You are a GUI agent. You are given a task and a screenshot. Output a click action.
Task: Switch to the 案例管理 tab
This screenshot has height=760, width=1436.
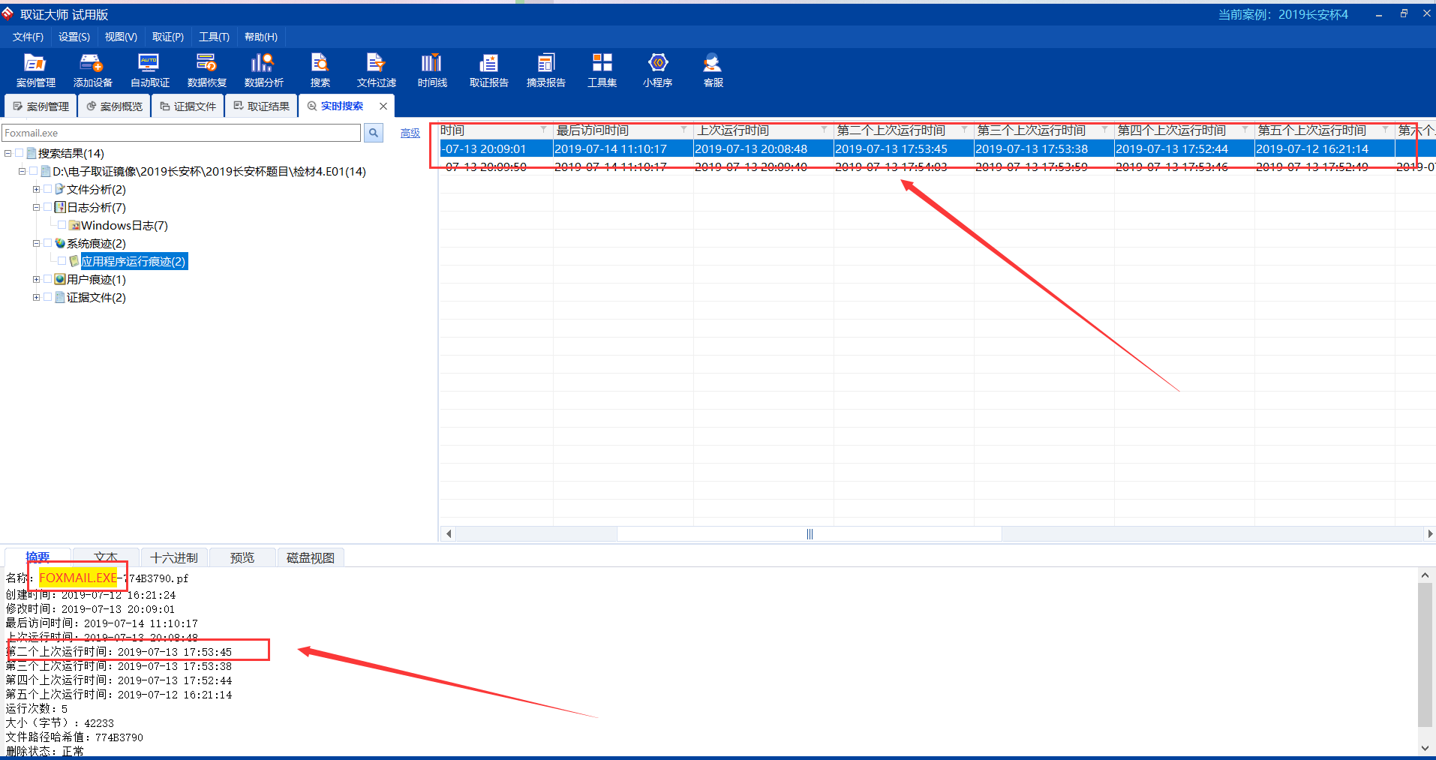point(41,107)
